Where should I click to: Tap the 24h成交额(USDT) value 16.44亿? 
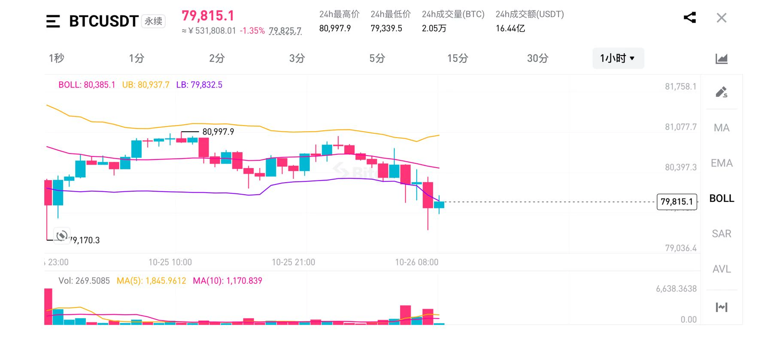510,28
